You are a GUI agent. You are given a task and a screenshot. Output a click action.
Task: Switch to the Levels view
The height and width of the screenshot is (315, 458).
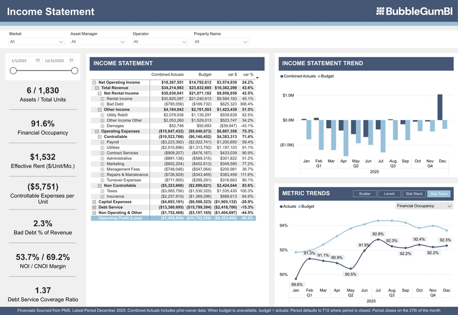tap(389, 194)
